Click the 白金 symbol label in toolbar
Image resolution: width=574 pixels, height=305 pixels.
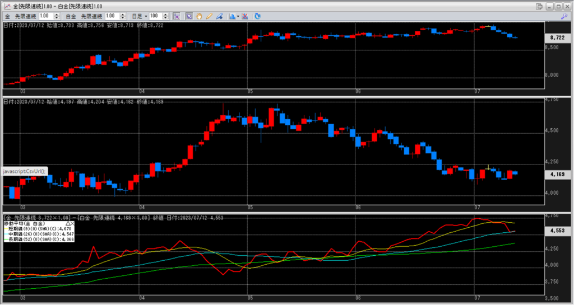tap(71, 16)
